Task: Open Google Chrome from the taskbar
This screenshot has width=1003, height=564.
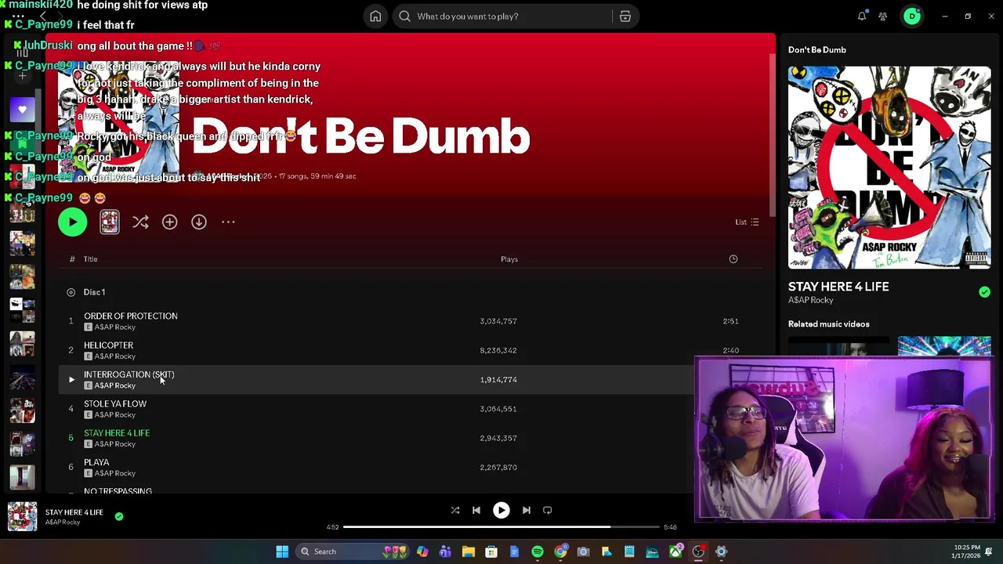Action: [561, 551]
